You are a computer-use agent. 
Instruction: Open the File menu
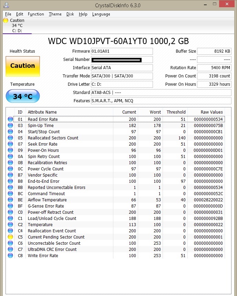coord(8,14)
